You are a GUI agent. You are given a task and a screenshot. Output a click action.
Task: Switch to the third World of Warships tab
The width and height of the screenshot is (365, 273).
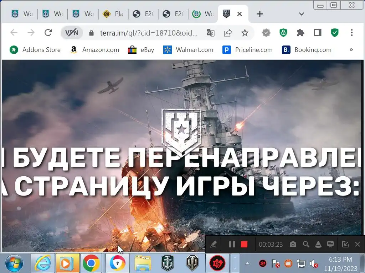[83, 14]
